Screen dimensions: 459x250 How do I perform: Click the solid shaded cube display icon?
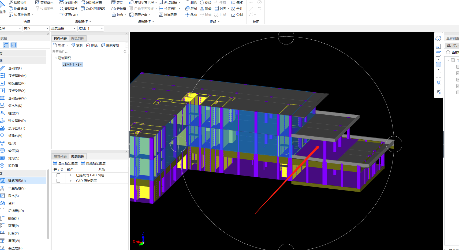(438, 64)
